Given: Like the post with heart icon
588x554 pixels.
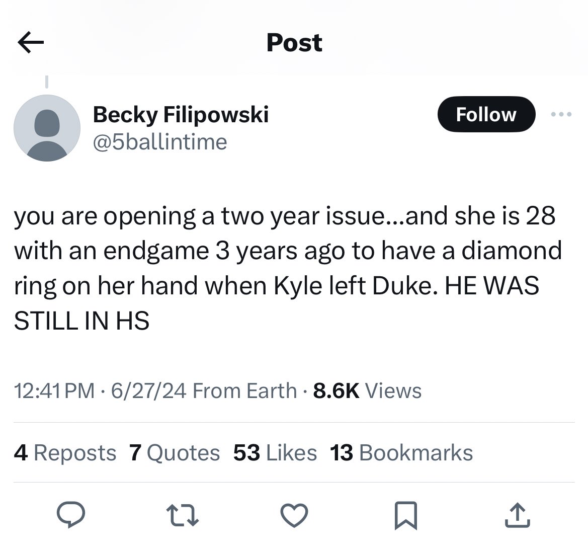Looking at the screenshot, I should 294,516.
